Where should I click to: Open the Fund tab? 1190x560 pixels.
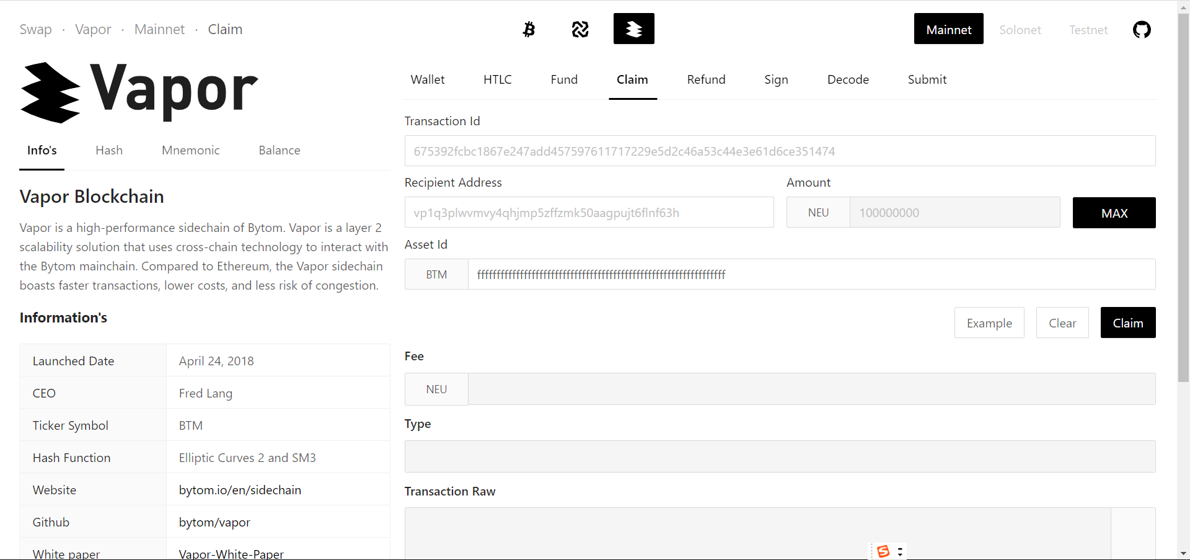564,79
